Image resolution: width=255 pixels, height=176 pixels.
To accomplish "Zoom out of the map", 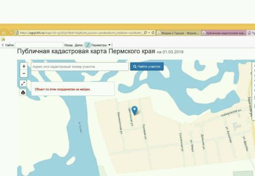I will (x=24, y=74).
